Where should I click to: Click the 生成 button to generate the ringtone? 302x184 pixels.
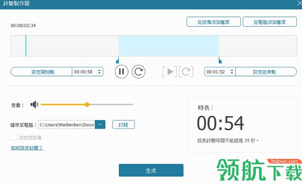151,170
